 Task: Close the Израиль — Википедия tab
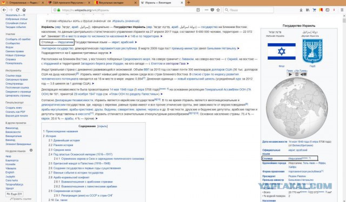pos(182,3)
